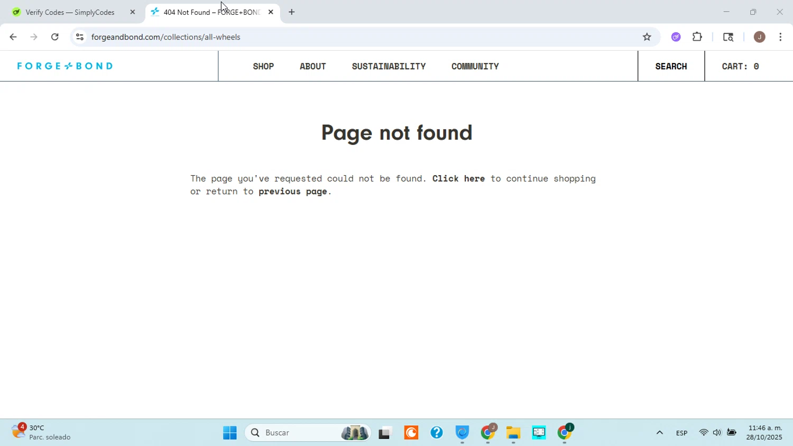Go to SUSTAINABILITY page
793x446 pixels.
(389, 66)
